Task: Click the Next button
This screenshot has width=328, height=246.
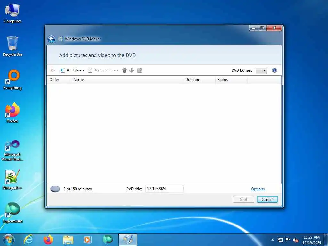Action: point(243,199)
